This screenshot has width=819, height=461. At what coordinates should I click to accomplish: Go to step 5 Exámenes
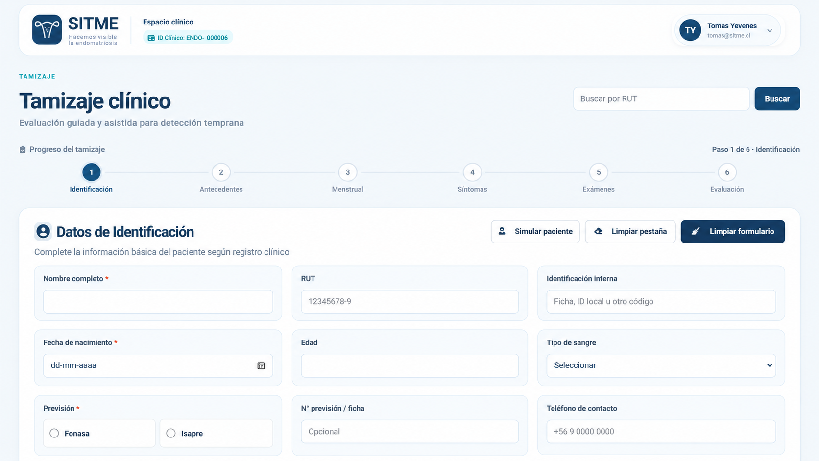pyautogui.click(x=599, y=172)
